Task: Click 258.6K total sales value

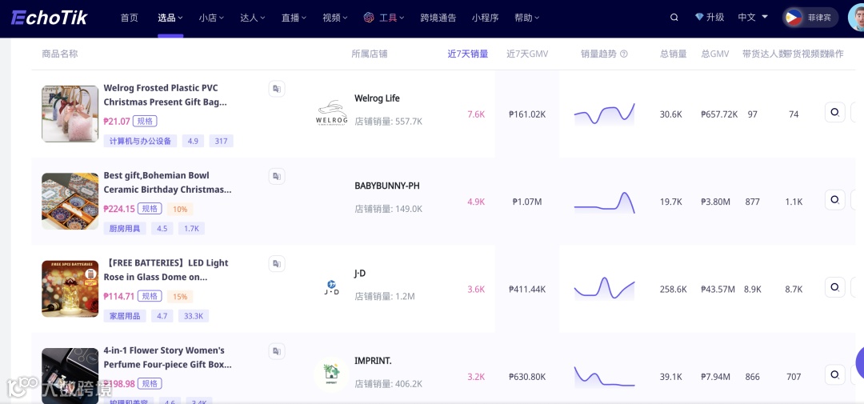Action: pyautogui.click(x=674, y=289)
